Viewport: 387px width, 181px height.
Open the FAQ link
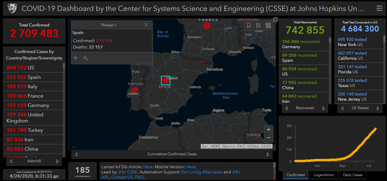pos(139,177)
